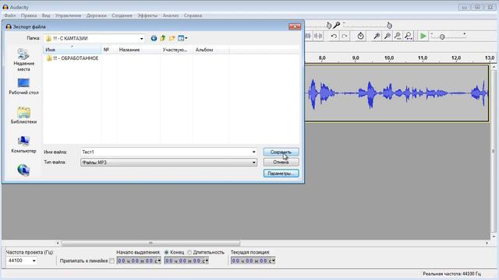Click the vertical scrollbar down arrow
Viewport: 499px width, 280px height.
tap(494, 236)
